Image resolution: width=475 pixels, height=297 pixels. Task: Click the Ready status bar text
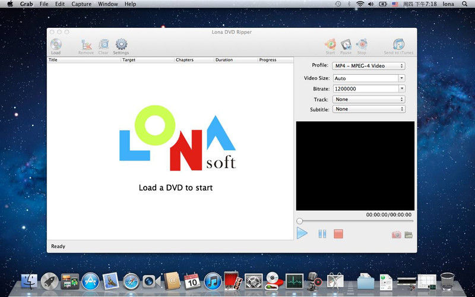coord(58,247)
